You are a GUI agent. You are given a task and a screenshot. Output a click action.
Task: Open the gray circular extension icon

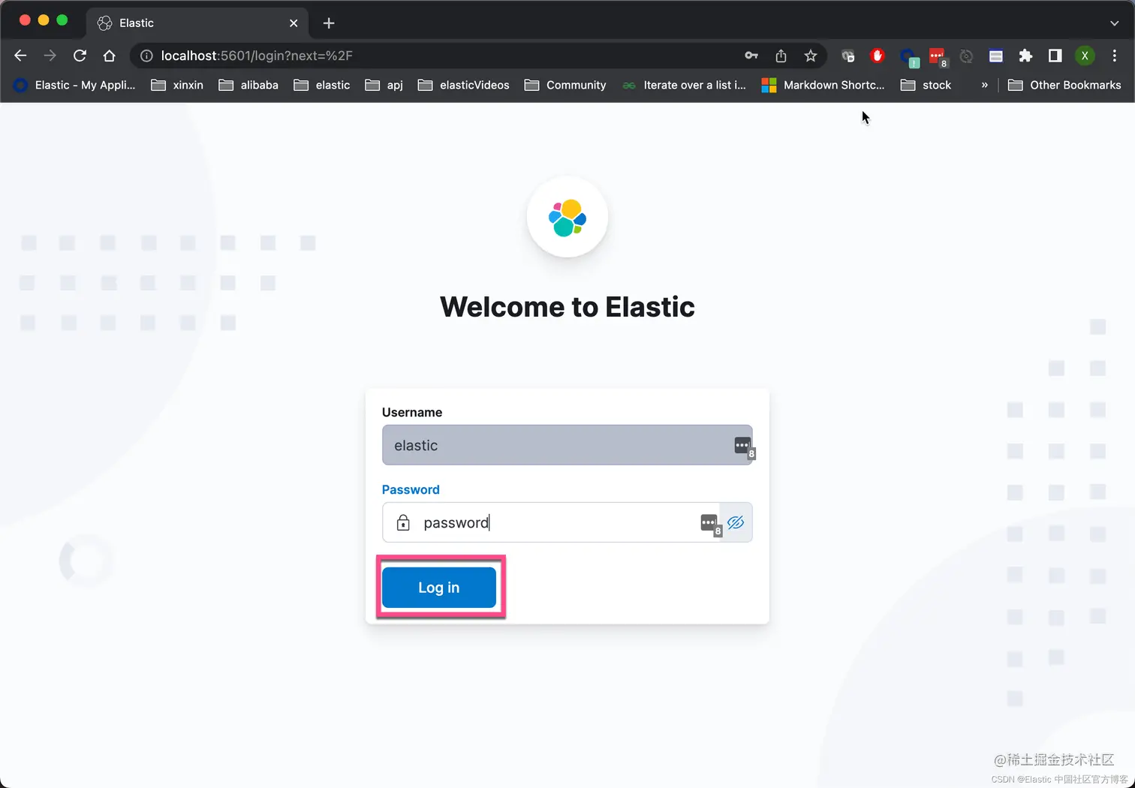coord(966,56)
